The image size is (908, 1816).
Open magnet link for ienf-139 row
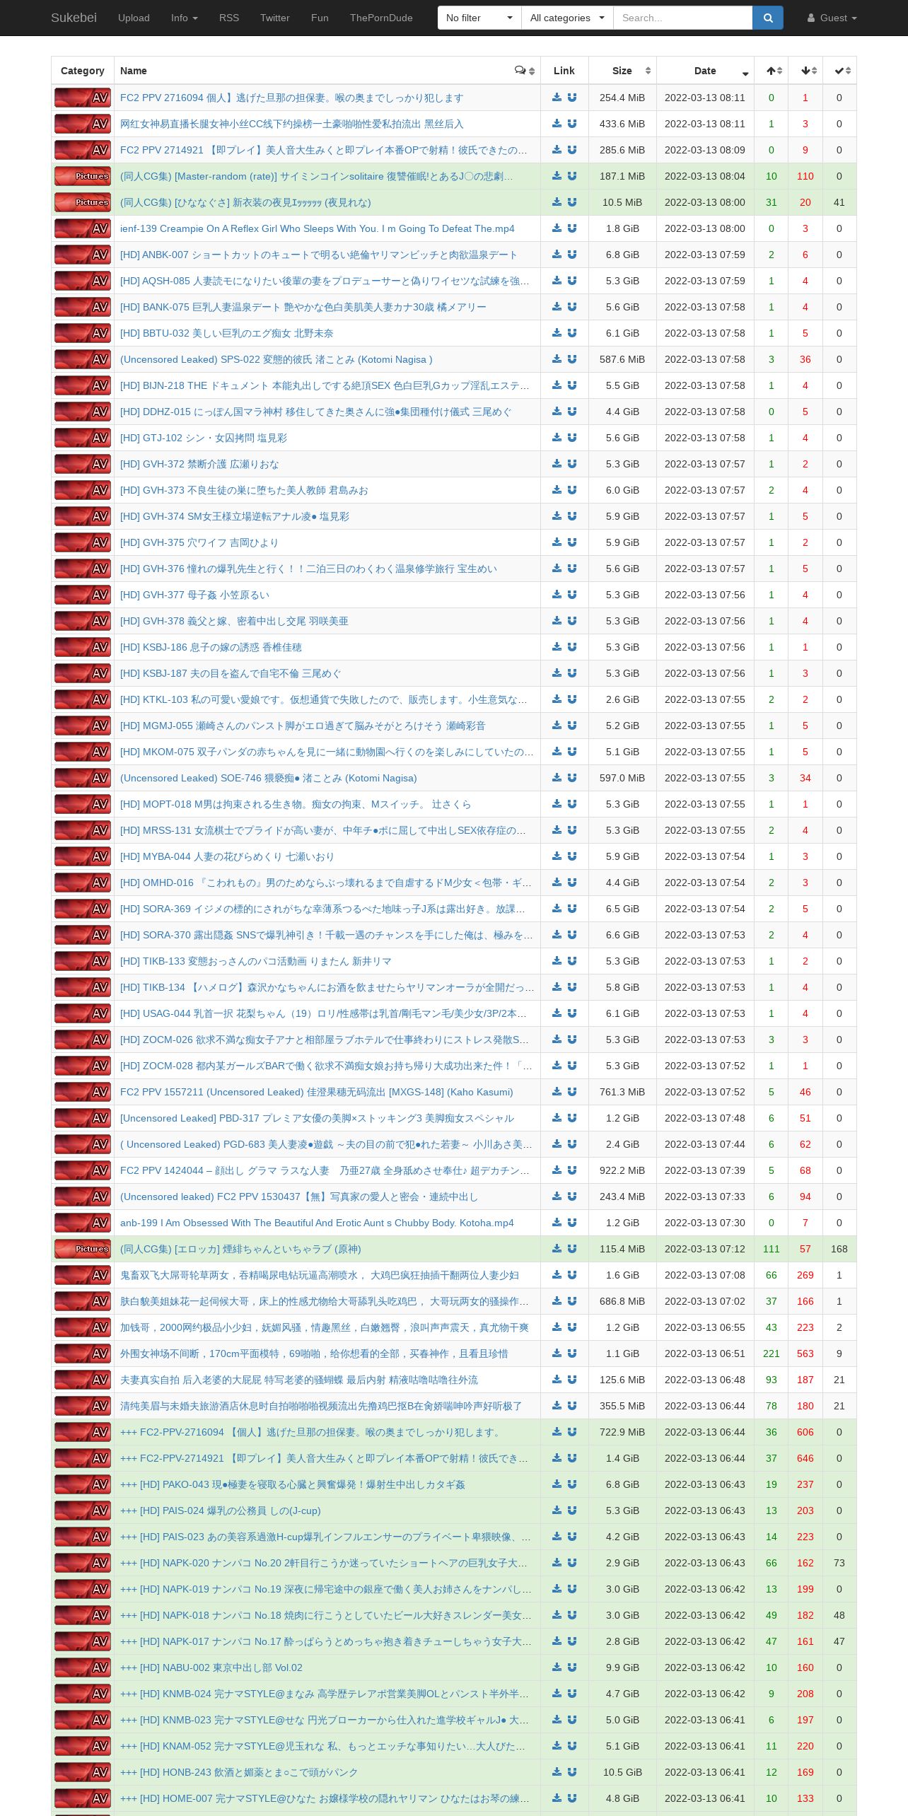coord(572,228)
